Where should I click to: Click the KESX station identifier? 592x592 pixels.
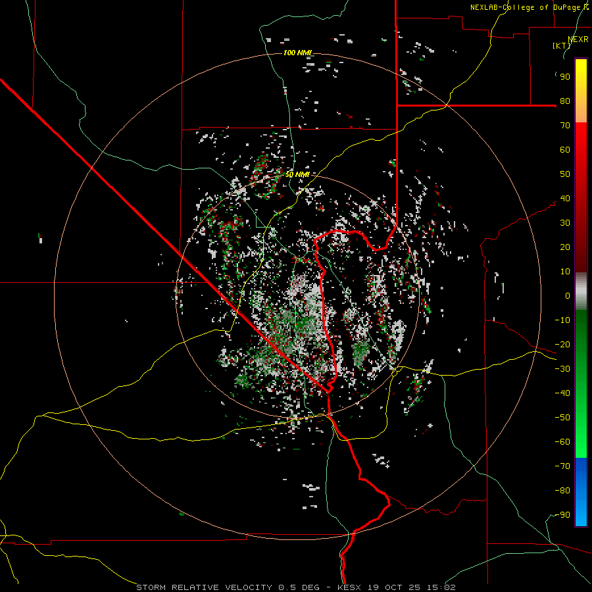pyautogui.click(x=351, y=587)
